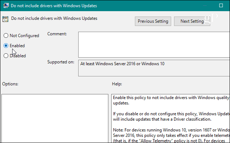Screen dimensions: 230x143
Task: Click inside the Comment text box
Action: tap(154, 45)
